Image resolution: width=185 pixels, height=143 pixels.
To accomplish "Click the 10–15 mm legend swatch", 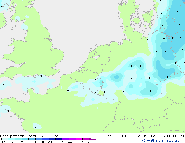I will (39, 139).
